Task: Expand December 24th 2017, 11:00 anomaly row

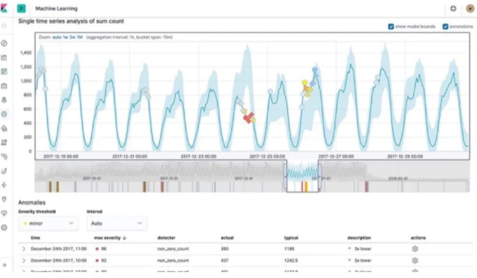Action: click(x=24, y=249)
